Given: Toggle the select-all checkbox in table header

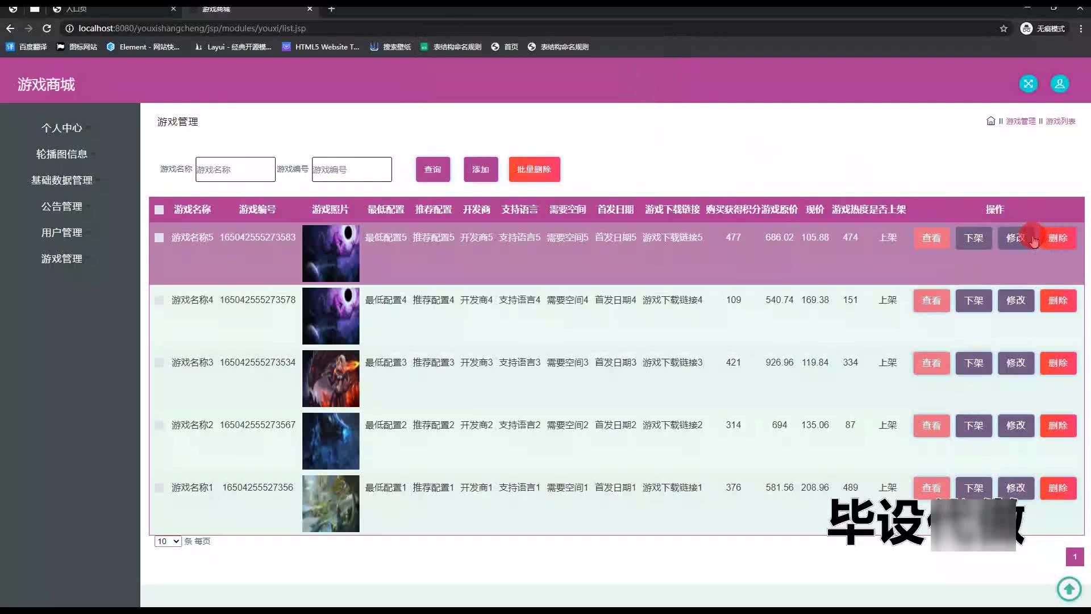Looking at the screenshot, I should [159, 210].
